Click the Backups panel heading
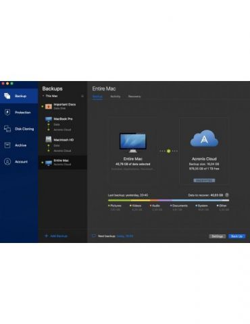250x324 pixels. coord(53,88)
